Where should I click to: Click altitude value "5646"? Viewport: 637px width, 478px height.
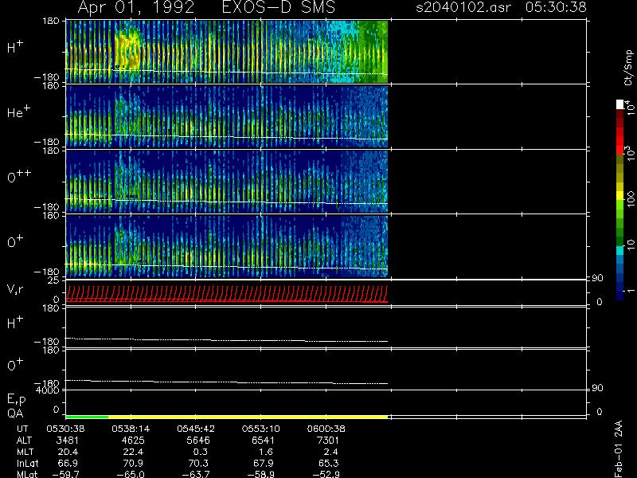tap(197, 441)
